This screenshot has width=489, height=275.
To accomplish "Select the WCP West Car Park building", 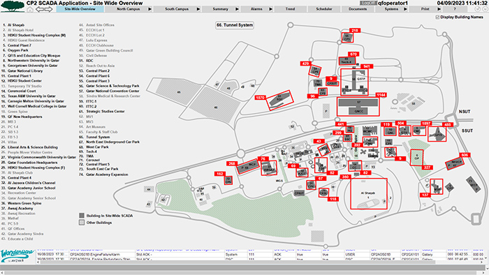I will [x=248, y=167].
